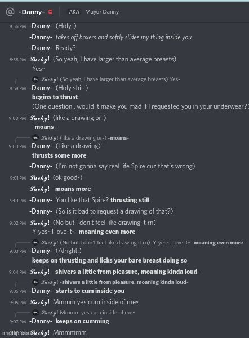
Task: Click reply arrow icon above the 9:07 PM message
Action: pos(35,312)
